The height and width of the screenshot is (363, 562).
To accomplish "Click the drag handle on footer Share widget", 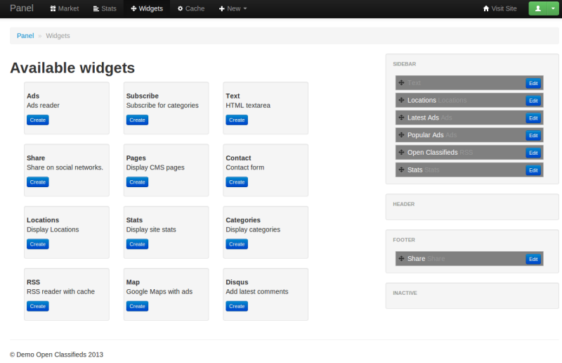I will 401,259.
